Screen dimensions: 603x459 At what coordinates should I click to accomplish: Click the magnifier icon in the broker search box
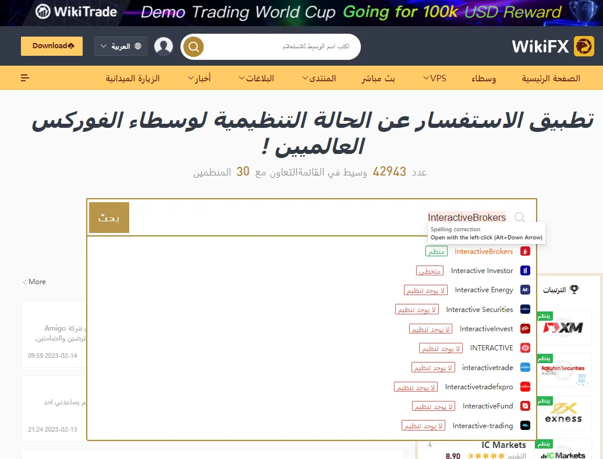[x=520, y=217]
